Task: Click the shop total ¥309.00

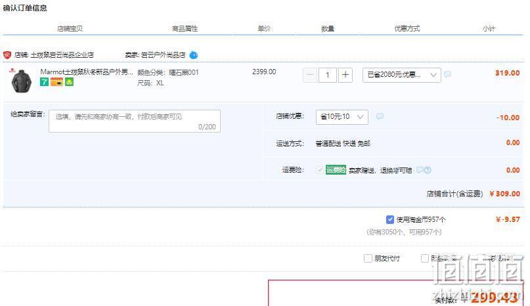Action: tap(504, 194)
